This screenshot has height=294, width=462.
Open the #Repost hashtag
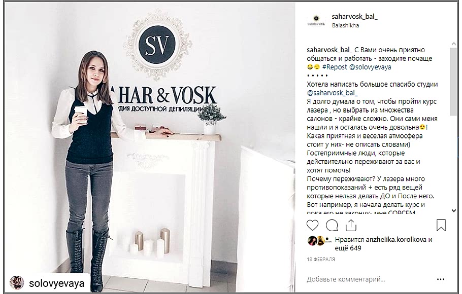[x=335, y=67]
